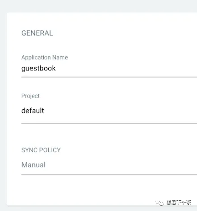Click the underline beneath guestbook field
Image resolution: width=197 pixels, height=211 pixels.
pyautogui.click(x=109, y=77)
